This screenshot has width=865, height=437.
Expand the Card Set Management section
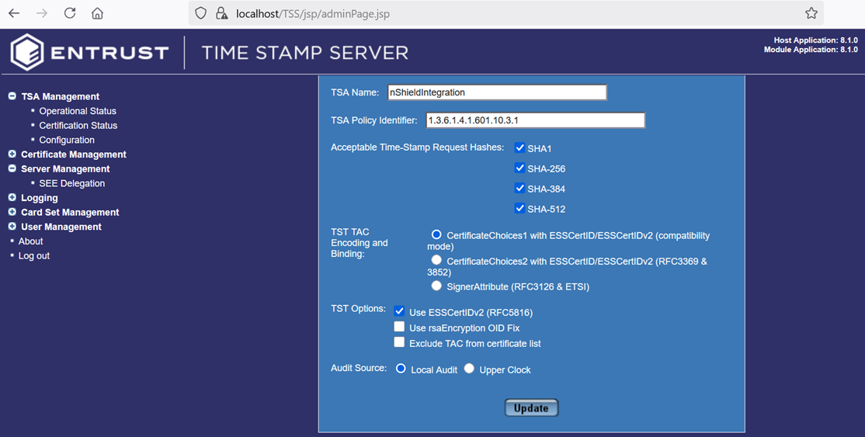coord(12,211)
